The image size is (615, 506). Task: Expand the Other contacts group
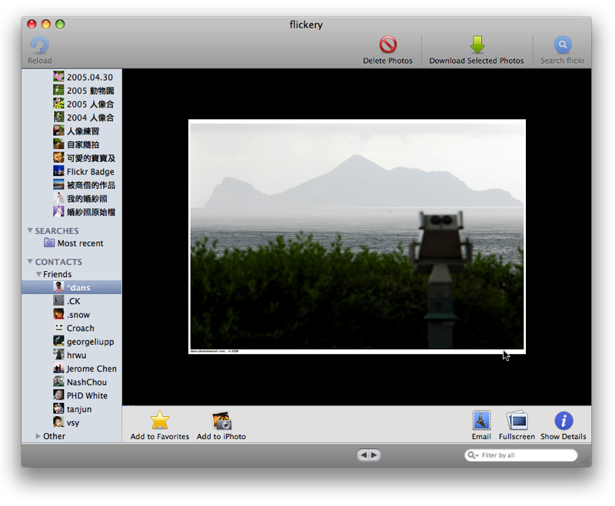click(38, 436)
